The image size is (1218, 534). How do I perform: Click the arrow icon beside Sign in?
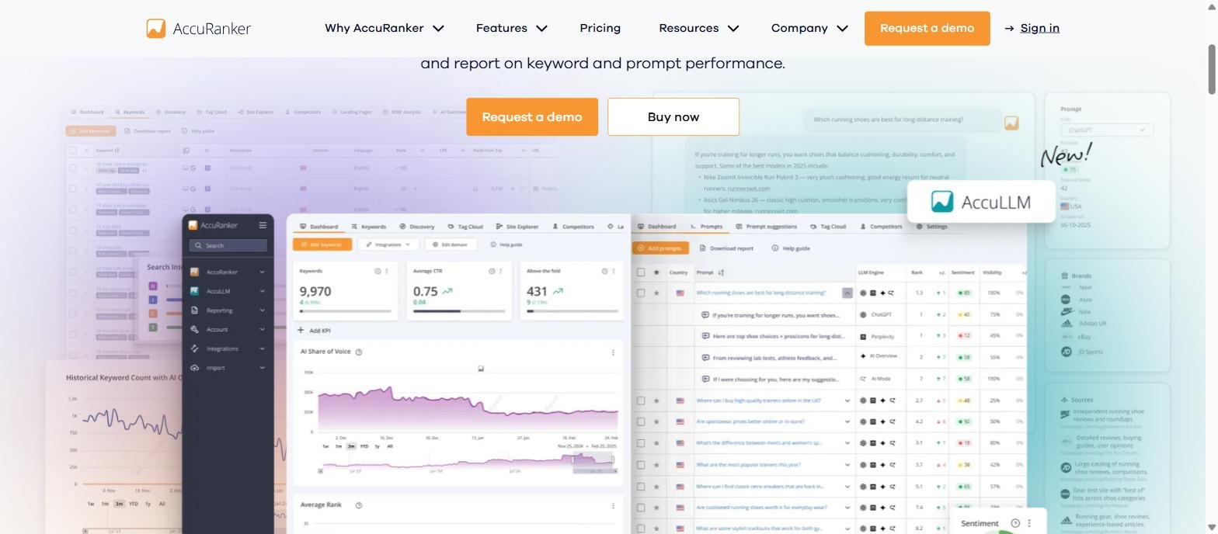[x=1009, y=29]
